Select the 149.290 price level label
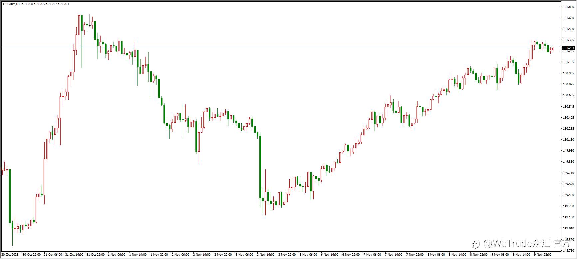This screenshot has height=259, width=577. [x=568, y=206]
